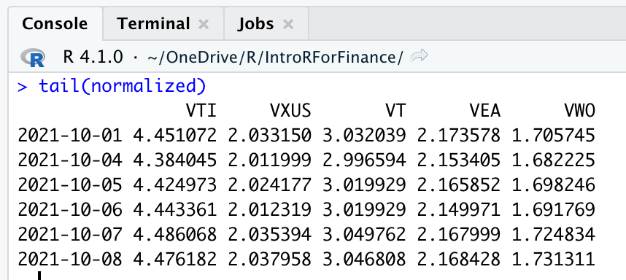This screenshot has width=626, height=280.
Task: Click the VEA value 2.173578
Action: pos(459,136)
